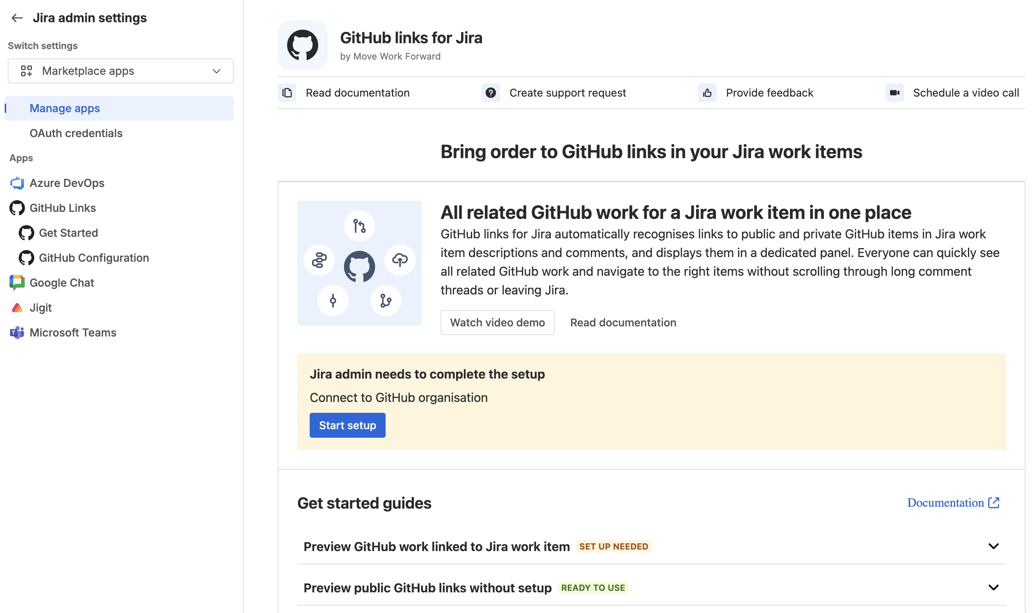Open Get Started under GitHub Links

[x=68, y=233]
